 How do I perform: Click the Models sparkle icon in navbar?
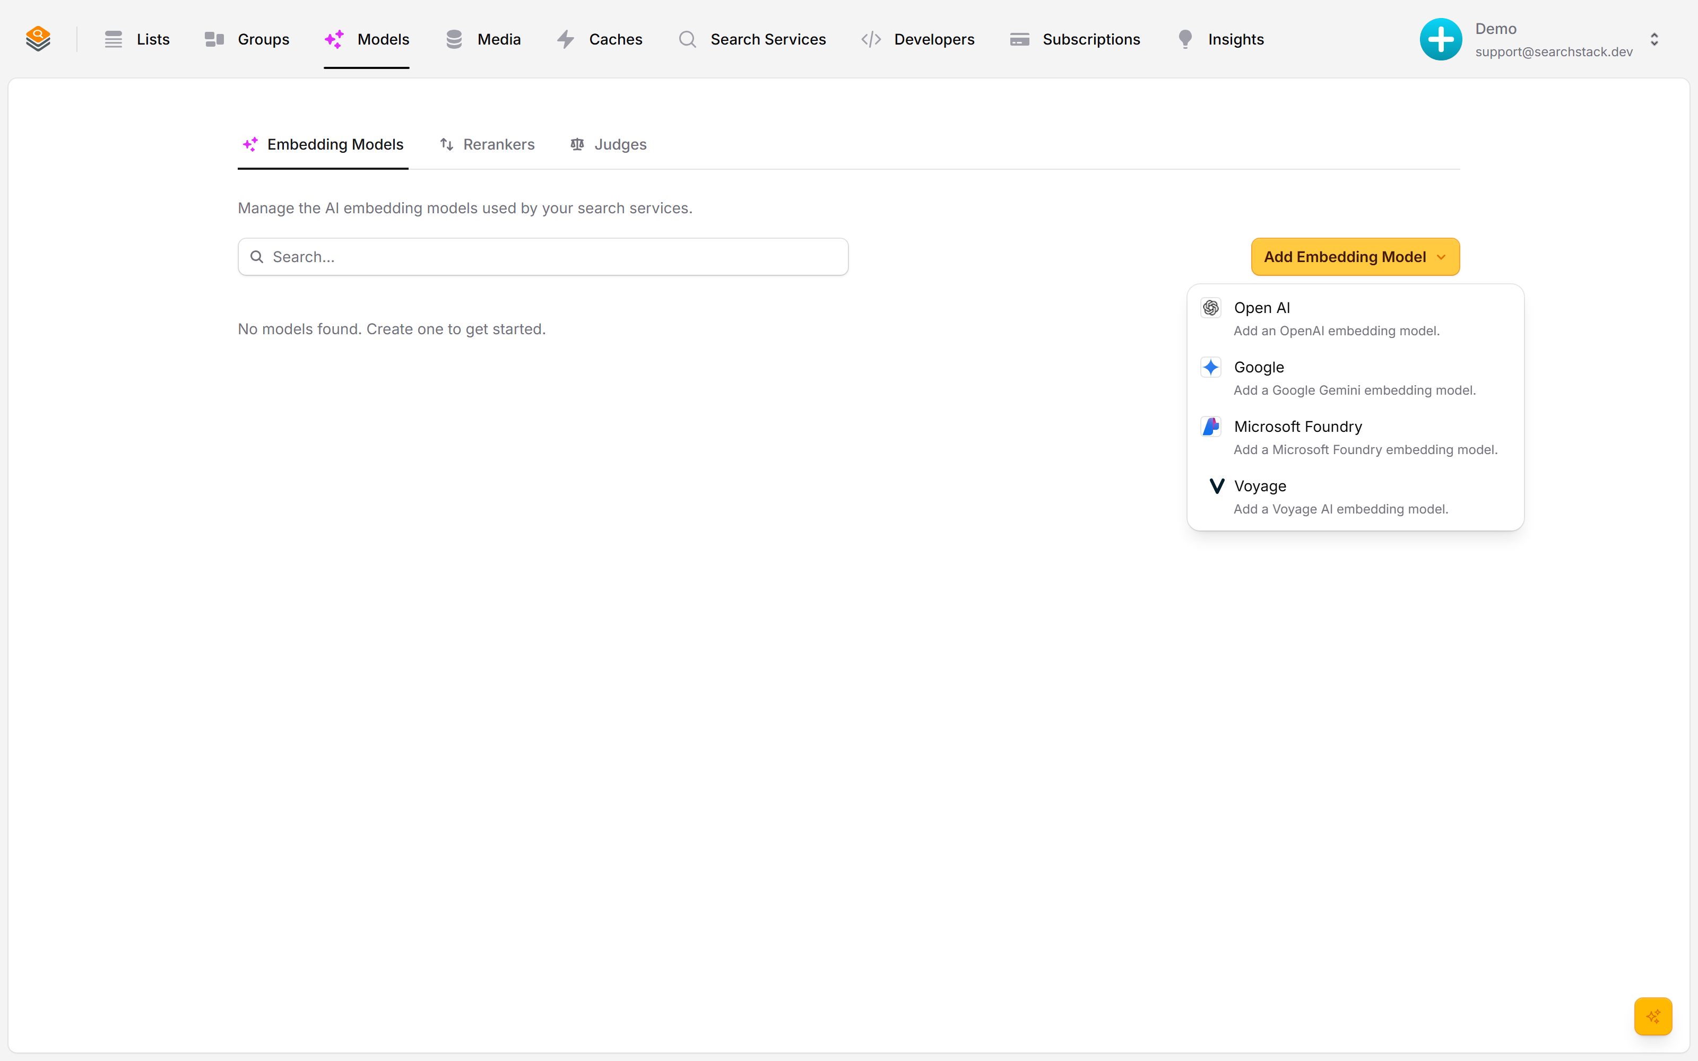click(334, 39)
